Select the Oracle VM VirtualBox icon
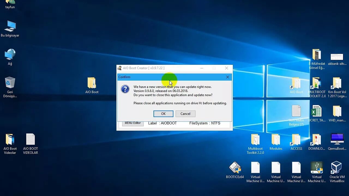Viewport: 349px width, 196px height. coord(337,172)
